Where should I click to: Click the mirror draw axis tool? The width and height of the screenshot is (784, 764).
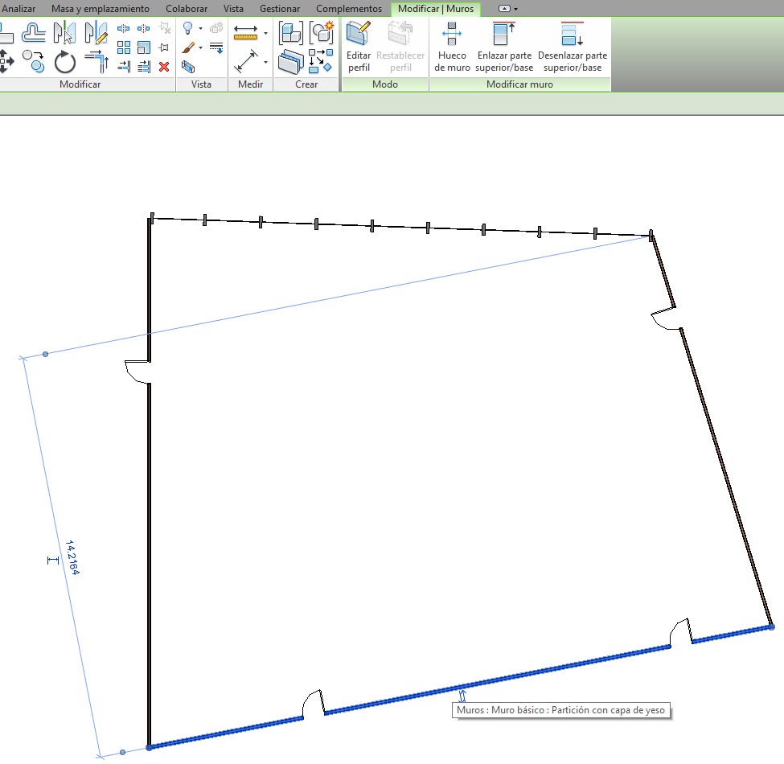coord(96,33)
